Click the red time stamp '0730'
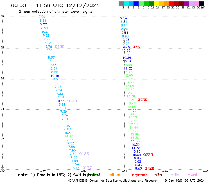208x183 pixels. [x=143, y=100]
